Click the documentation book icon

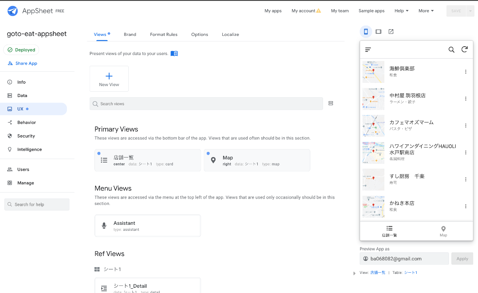(174, 53)
